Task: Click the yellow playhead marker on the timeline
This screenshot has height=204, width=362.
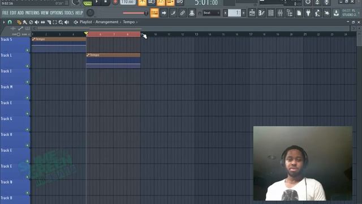Action: click(86, 34)
